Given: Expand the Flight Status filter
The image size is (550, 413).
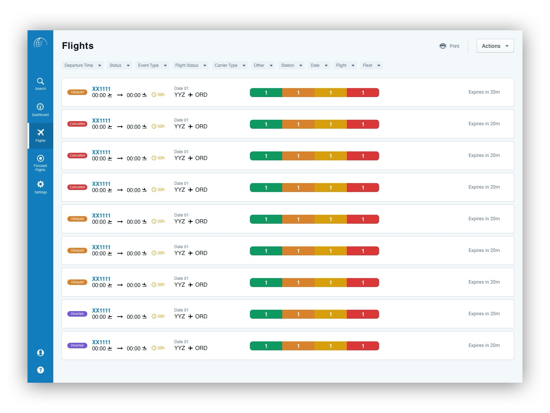Looking at the screenshot, I should (190, 65).
